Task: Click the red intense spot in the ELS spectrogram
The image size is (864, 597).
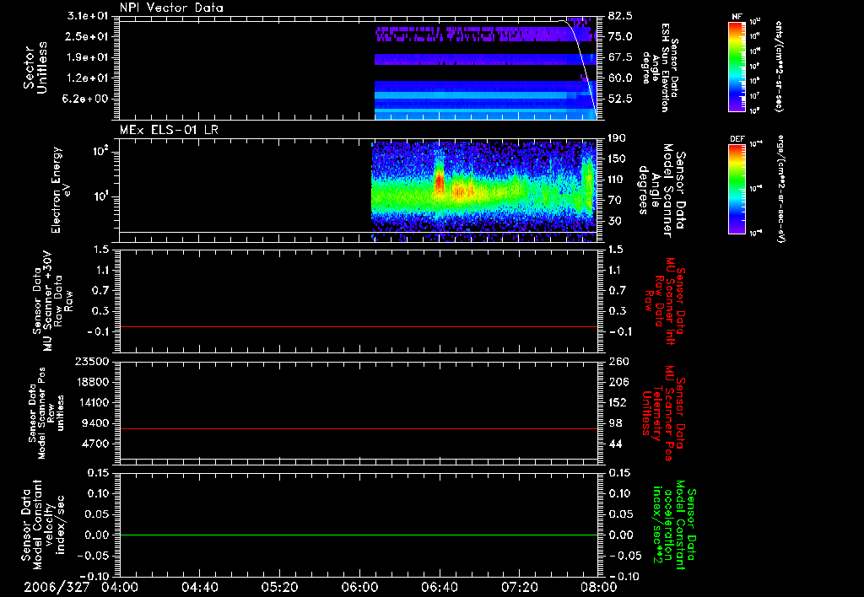Action: point(439,180)
